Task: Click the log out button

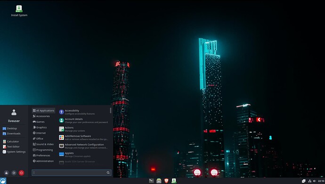Action: [x=14, y=173]
